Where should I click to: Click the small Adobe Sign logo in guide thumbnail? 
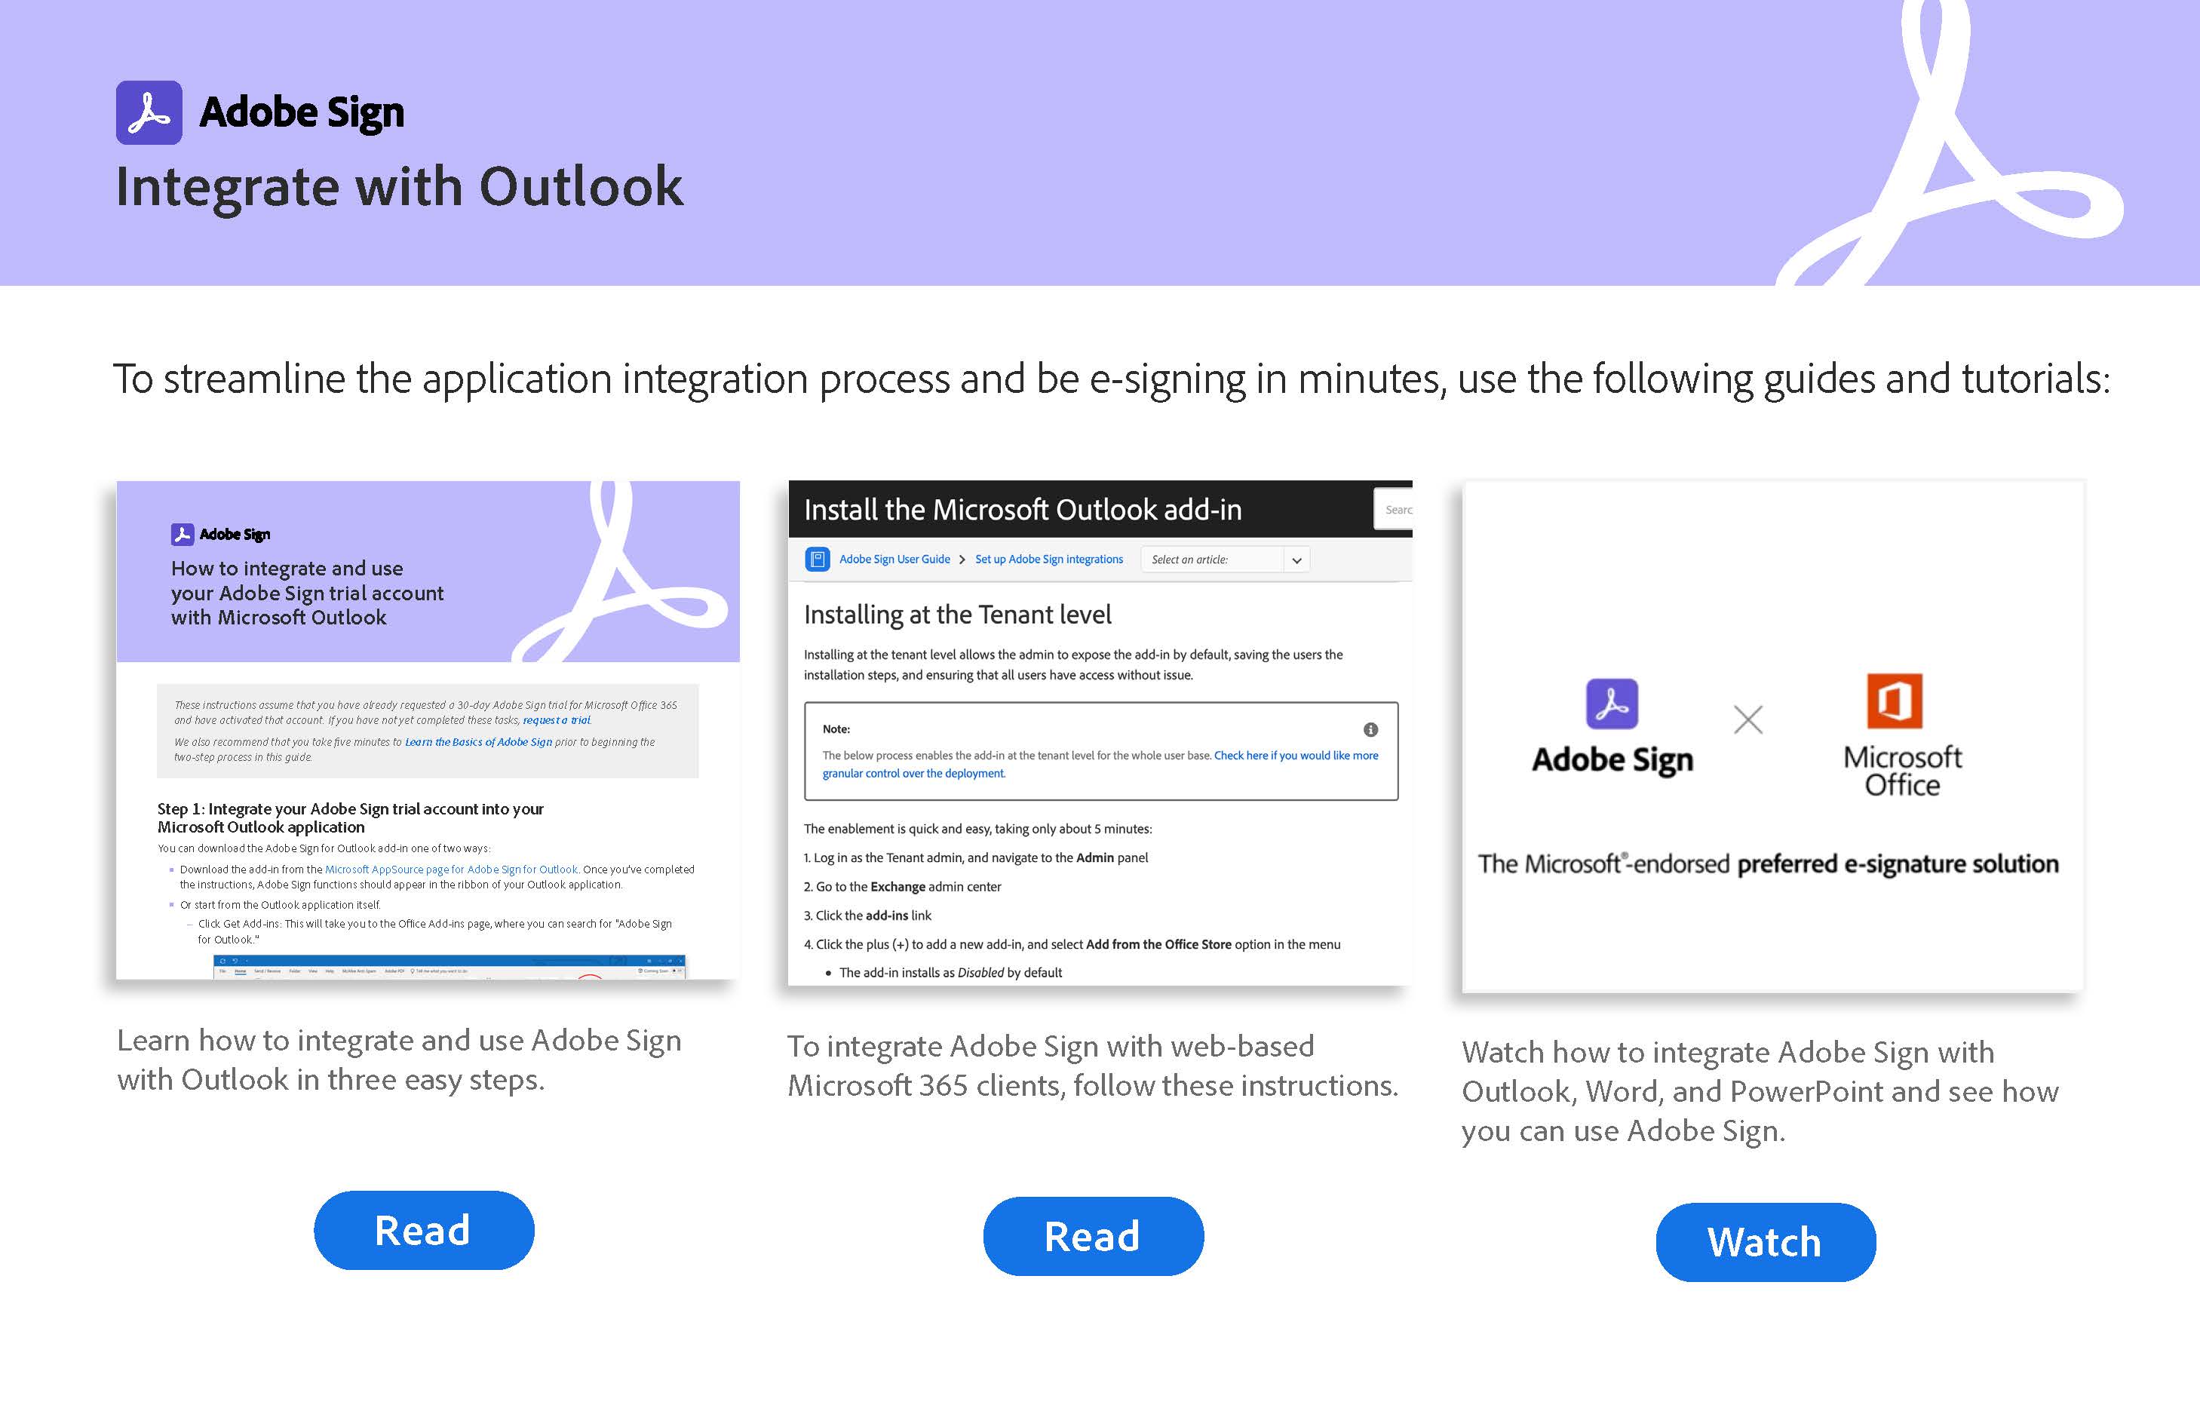(182, 535)
